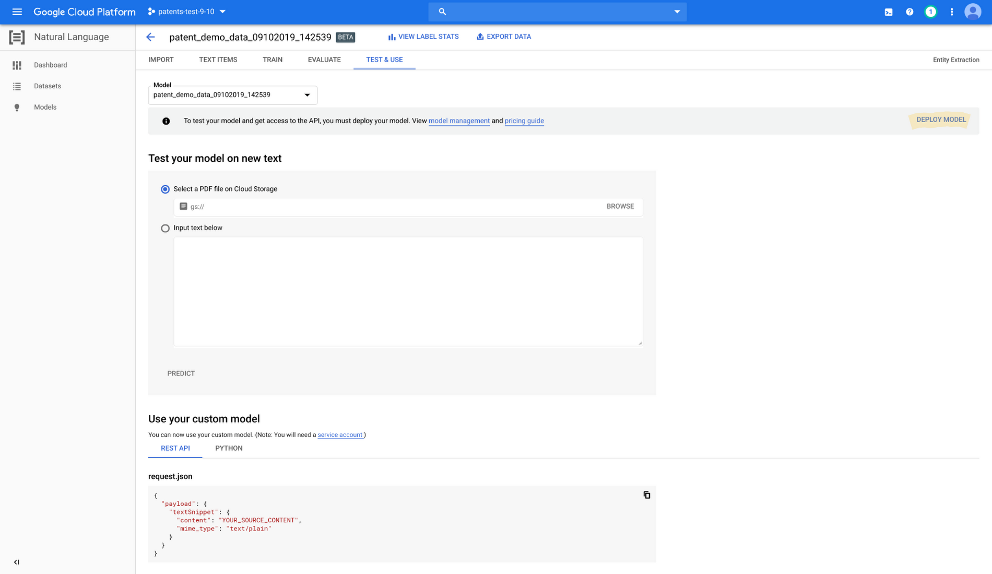Screen dimensions: 992x574
Task: Open the vertical three-dot settings menu
Action: [x=952, y=12]
